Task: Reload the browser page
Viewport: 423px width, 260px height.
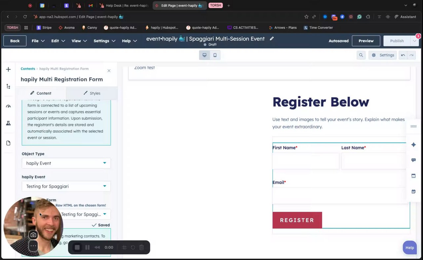Action: tap(25, 16)
